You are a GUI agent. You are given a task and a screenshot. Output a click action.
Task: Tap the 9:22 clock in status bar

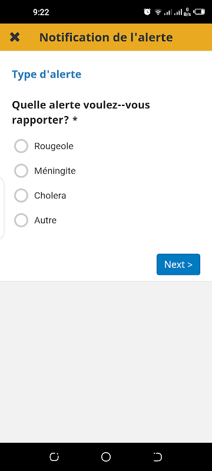pyautogui.click(x=41, y=12)
